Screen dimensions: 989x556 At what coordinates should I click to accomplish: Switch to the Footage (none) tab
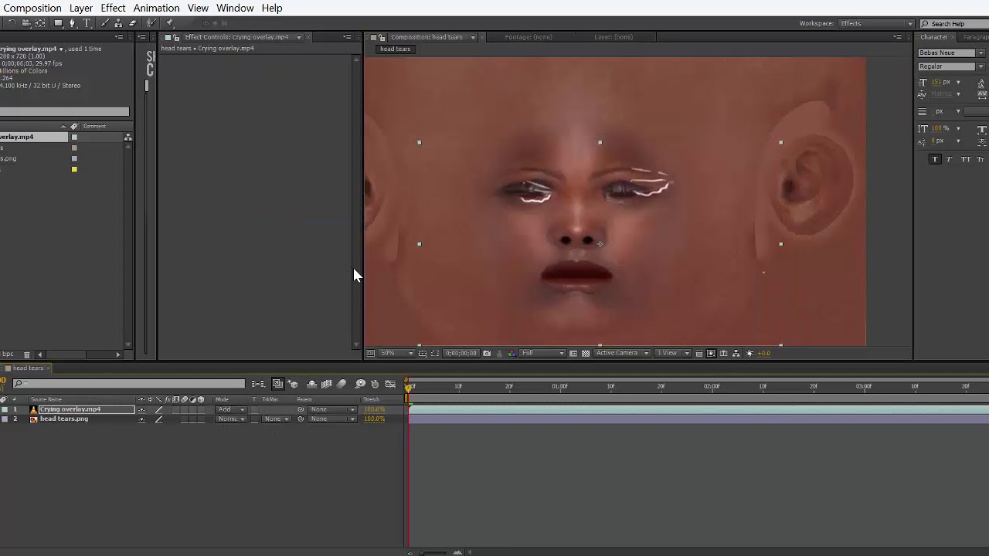point(528,37)
